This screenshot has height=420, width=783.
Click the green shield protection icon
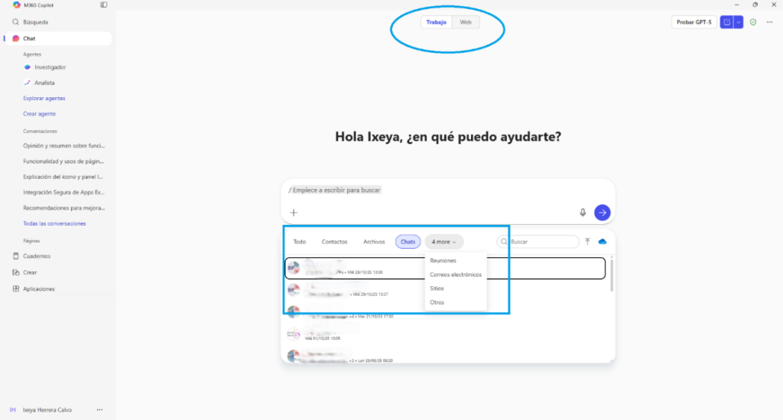point(753,22)
